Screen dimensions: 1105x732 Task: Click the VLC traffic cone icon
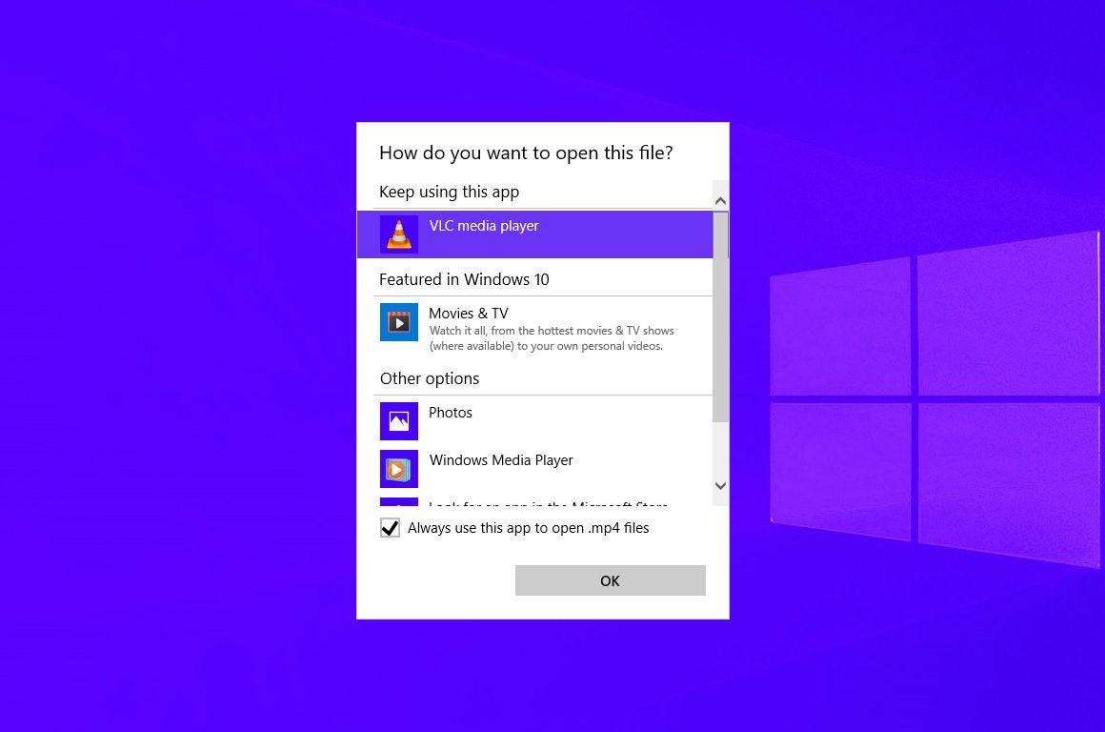point(399,234)
